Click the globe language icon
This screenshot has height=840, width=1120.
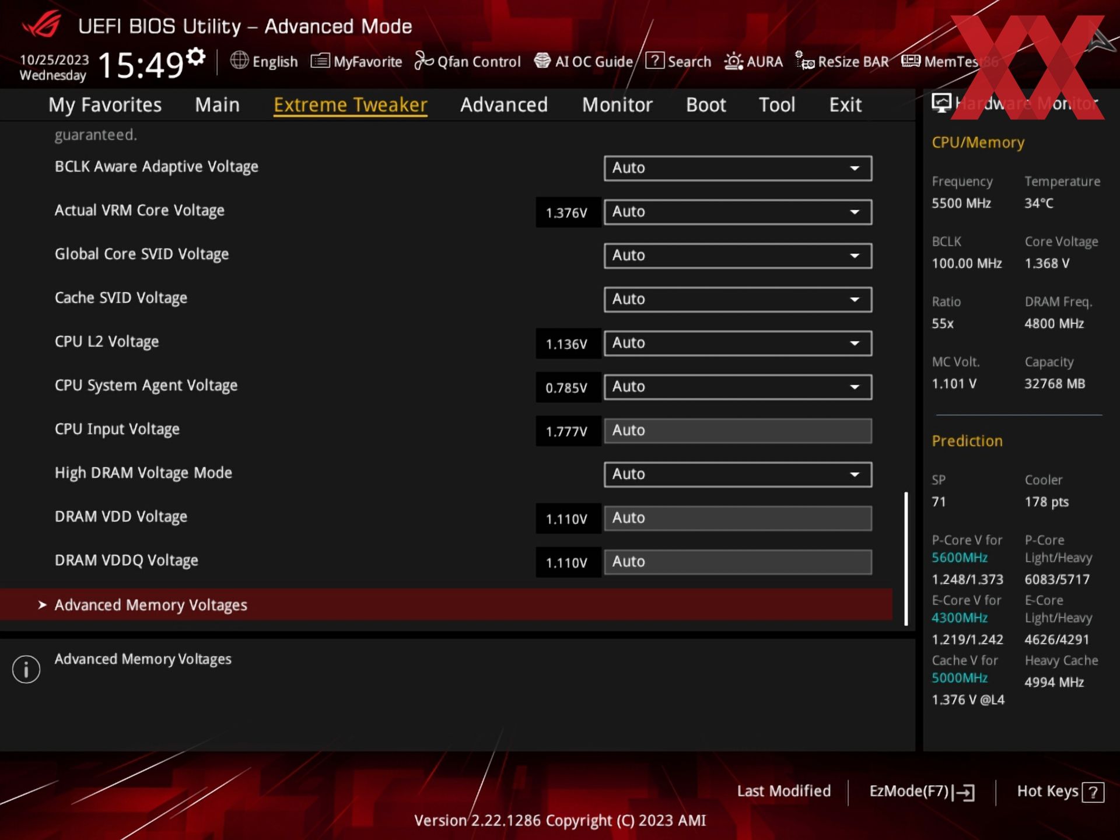(x=239, y=60)
